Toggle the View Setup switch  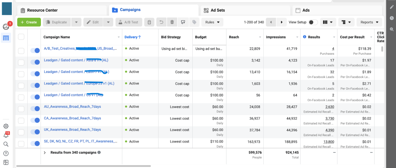point(313,22)
